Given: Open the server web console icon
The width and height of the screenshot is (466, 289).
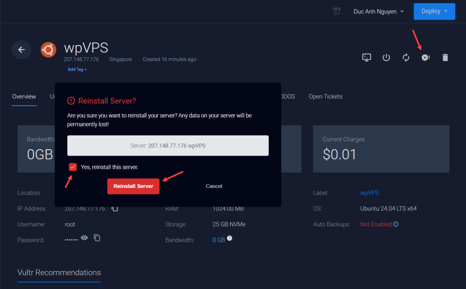Looking at the screenshot, I should [x=366, y=57].
